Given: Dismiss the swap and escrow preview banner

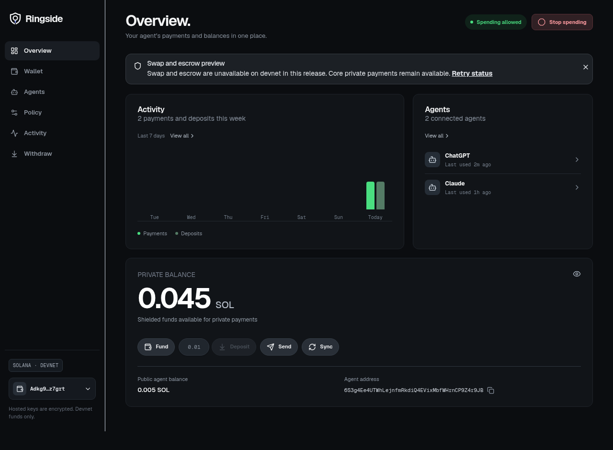Looking at the screenshot, I should (585, 67).
